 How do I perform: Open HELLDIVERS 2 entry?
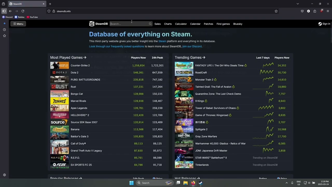(80, 115)
